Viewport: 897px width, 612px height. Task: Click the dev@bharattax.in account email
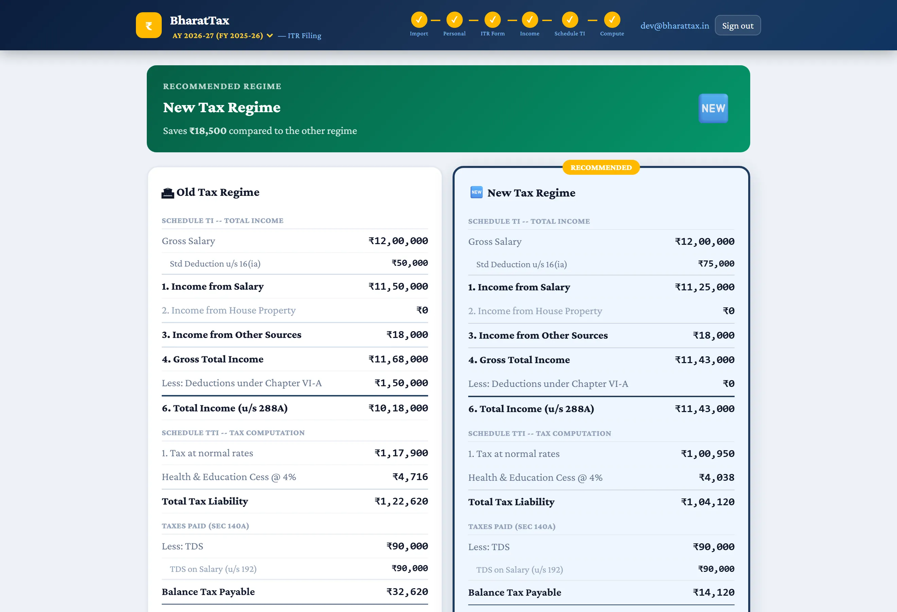click(675, 26)
